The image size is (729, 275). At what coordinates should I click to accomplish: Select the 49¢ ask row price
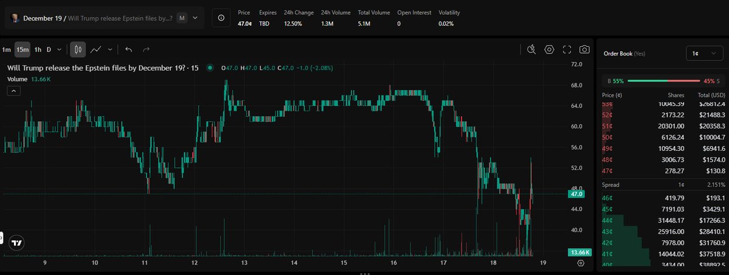tap(607, 148)
